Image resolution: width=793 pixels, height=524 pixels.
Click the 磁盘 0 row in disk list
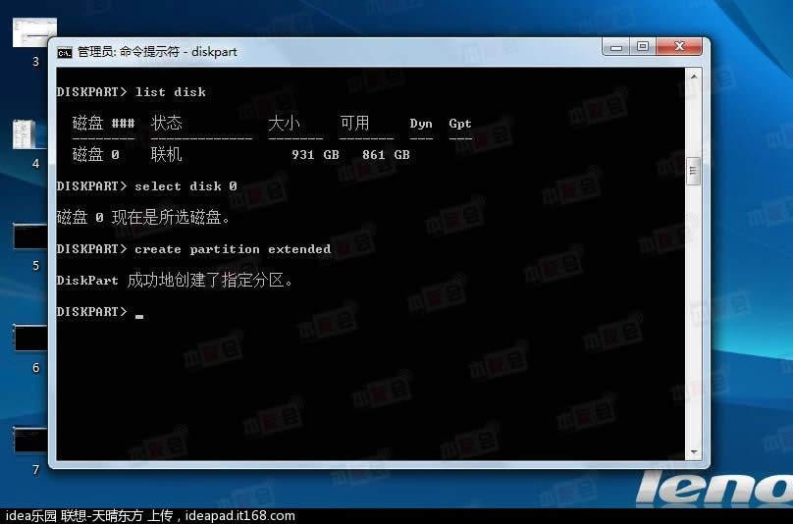point(240,155)
